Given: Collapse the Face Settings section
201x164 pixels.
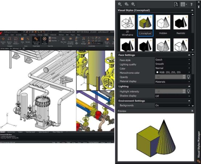Looking at the screenshot, I should [x=189, y=55].
